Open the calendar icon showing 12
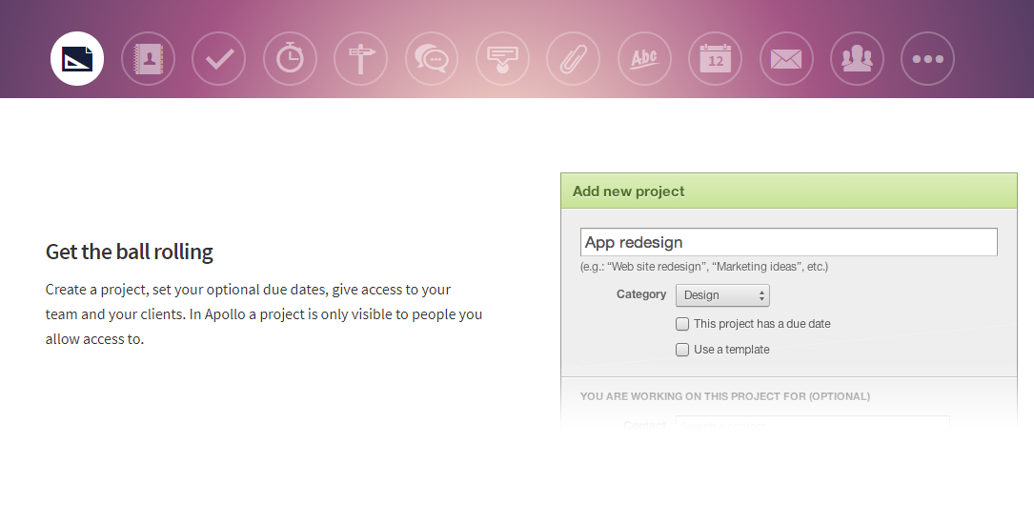 tap(716, 59)
